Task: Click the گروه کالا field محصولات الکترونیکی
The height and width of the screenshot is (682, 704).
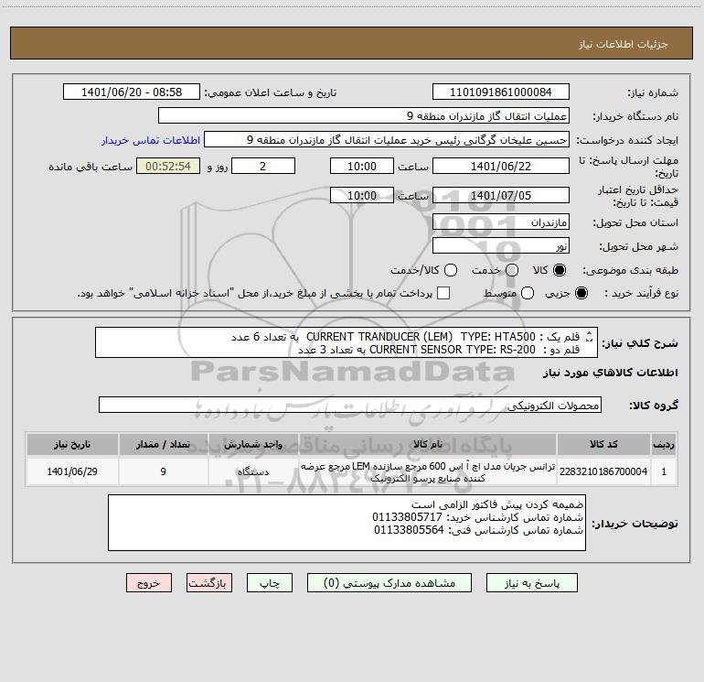Action: click(350, 405)
